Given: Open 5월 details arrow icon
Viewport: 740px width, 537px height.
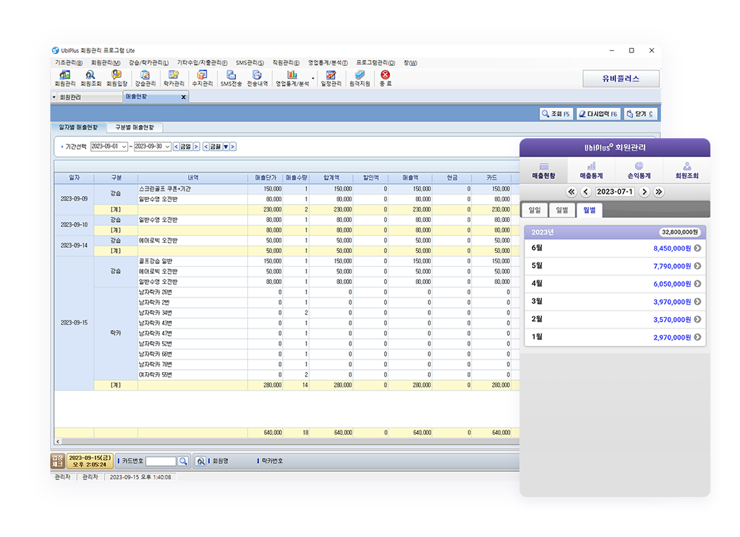Looking at the screenshot, I should point(698,266).
